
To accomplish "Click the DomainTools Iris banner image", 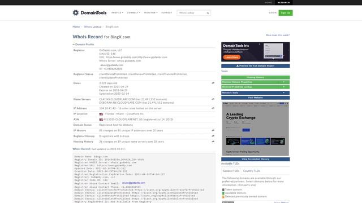I will 255,52.
